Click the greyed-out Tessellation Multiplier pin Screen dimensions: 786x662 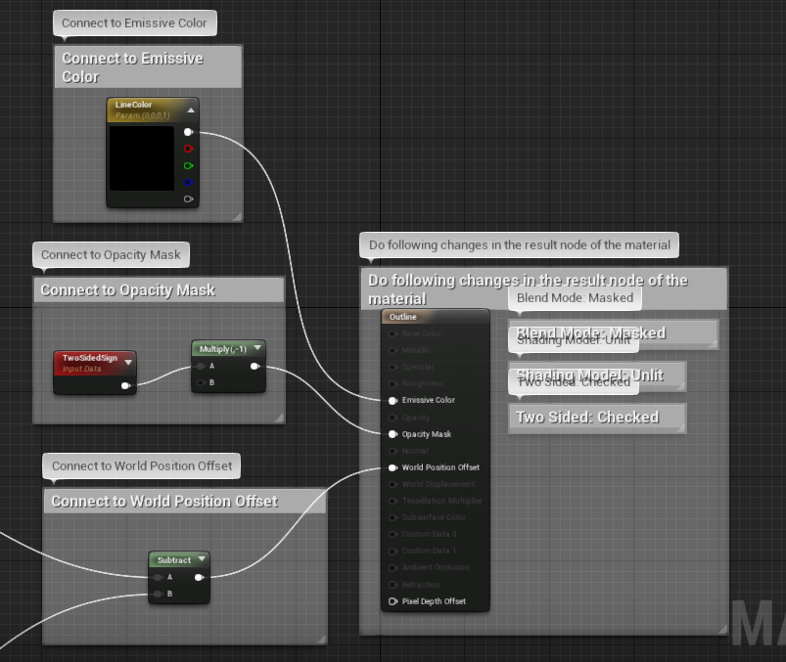[x=393, y=501]
